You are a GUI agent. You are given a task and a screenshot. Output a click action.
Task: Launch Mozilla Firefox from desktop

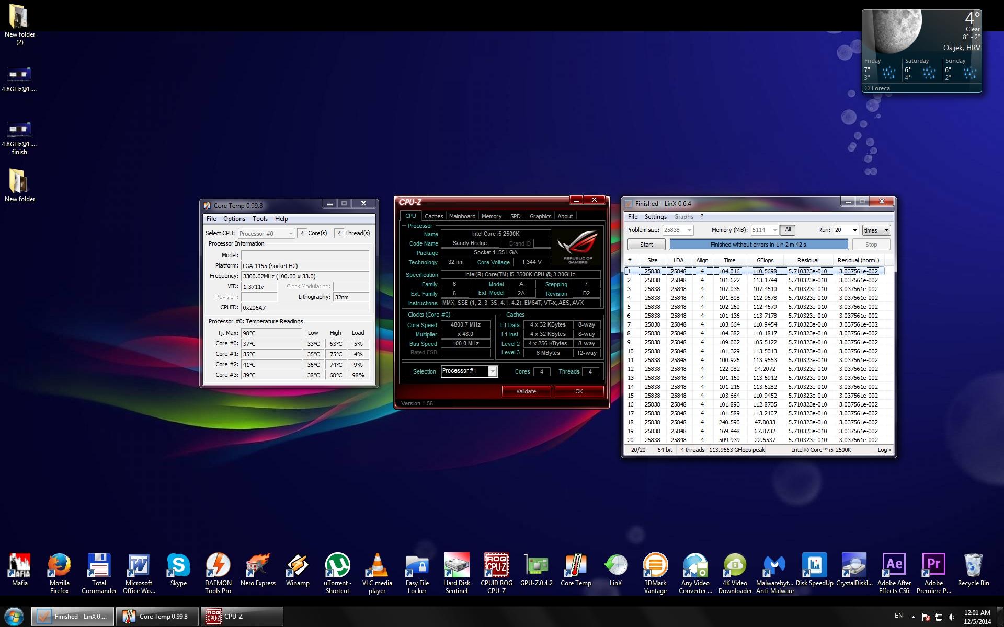coord(59,573)
